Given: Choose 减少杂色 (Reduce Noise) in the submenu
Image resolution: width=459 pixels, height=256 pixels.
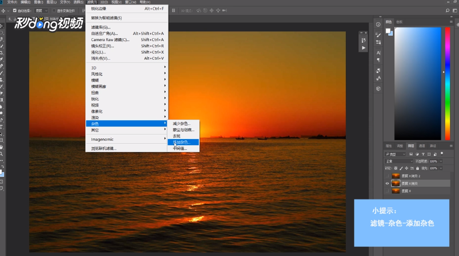Looking at the screenshot, I should tap(183, 124).
